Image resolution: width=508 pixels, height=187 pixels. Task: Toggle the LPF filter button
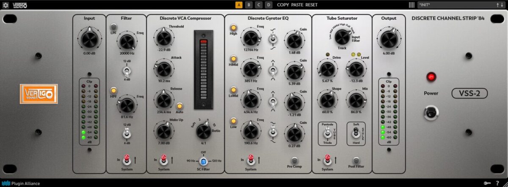[x=114, y=27]
